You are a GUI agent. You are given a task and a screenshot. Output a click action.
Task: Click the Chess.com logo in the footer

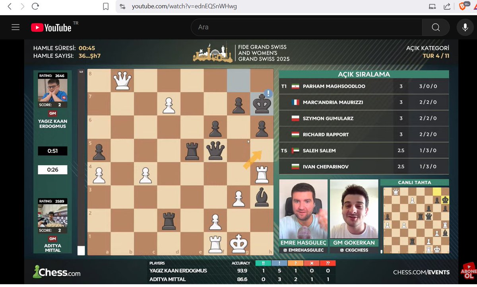(56, 272)
